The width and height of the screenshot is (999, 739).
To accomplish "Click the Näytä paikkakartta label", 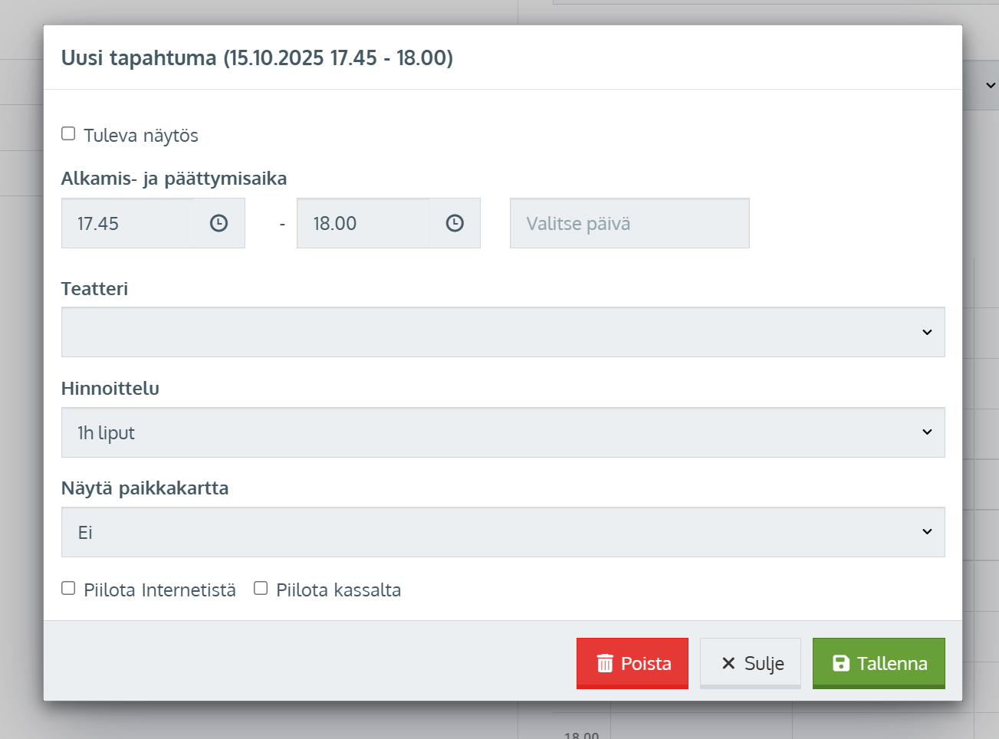I will (x=145, y=488).
